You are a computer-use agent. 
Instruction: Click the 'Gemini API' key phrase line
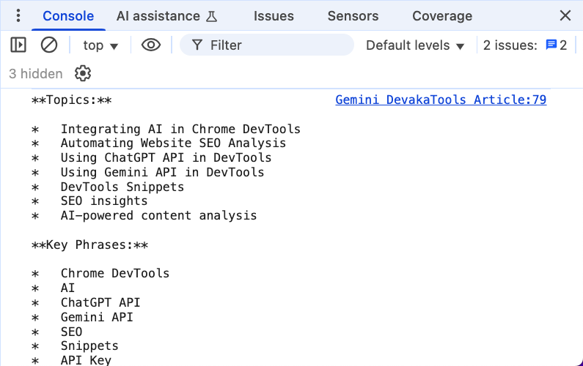97,317
